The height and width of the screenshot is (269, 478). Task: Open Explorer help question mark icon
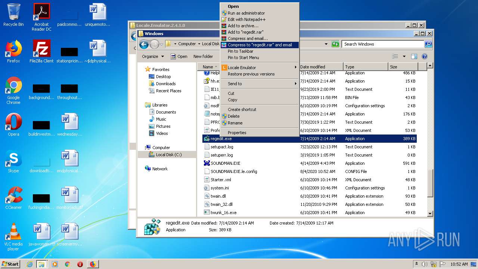click(425, 56)
